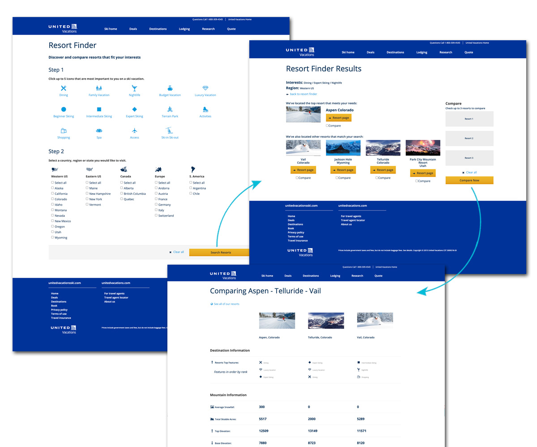Click Telluride, Colorado photo on Comparing page
The image size is (537, 447).
(326, 320)
